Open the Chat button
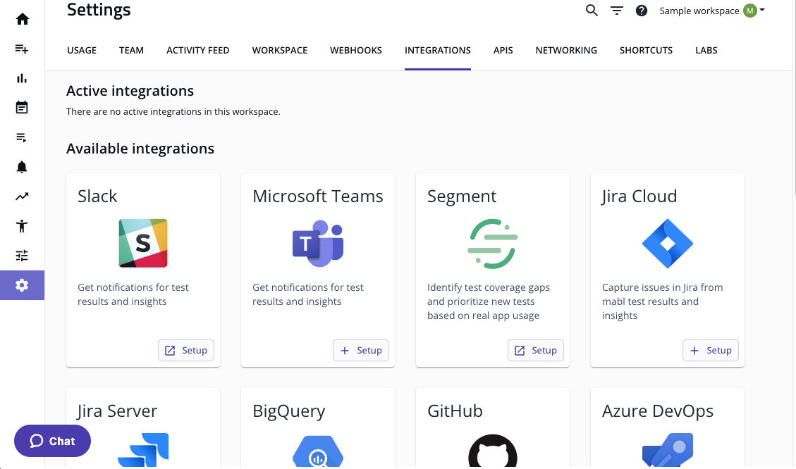 pyautogui.click(x=52, y=441)
